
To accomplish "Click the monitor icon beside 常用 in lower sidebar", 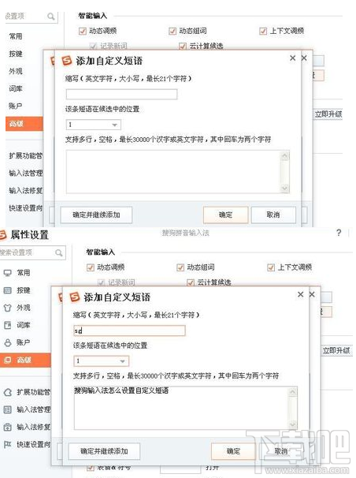I will pyautogui.click(x=8, y=273).
